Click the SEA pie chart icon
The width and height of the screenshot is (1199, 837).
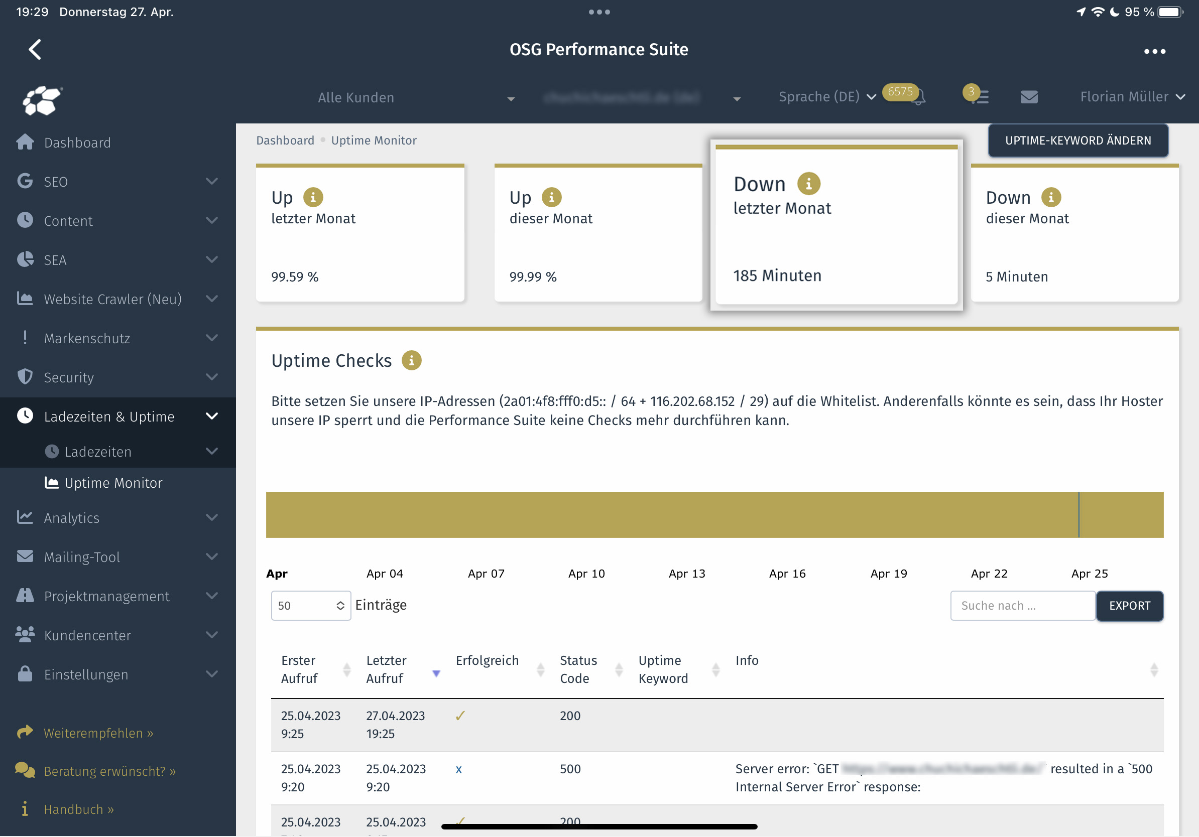[25, 259]
